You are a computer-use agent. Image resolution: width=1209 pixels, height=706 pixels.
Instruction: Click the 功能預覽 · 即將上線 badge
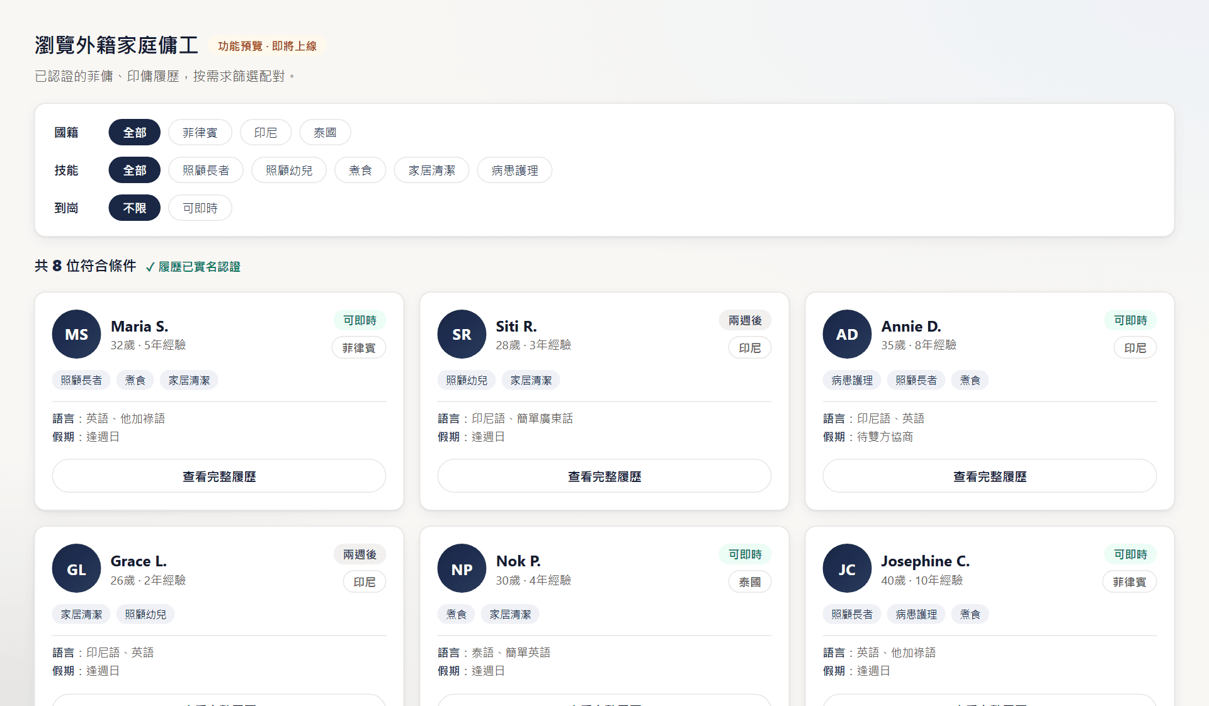267,46
